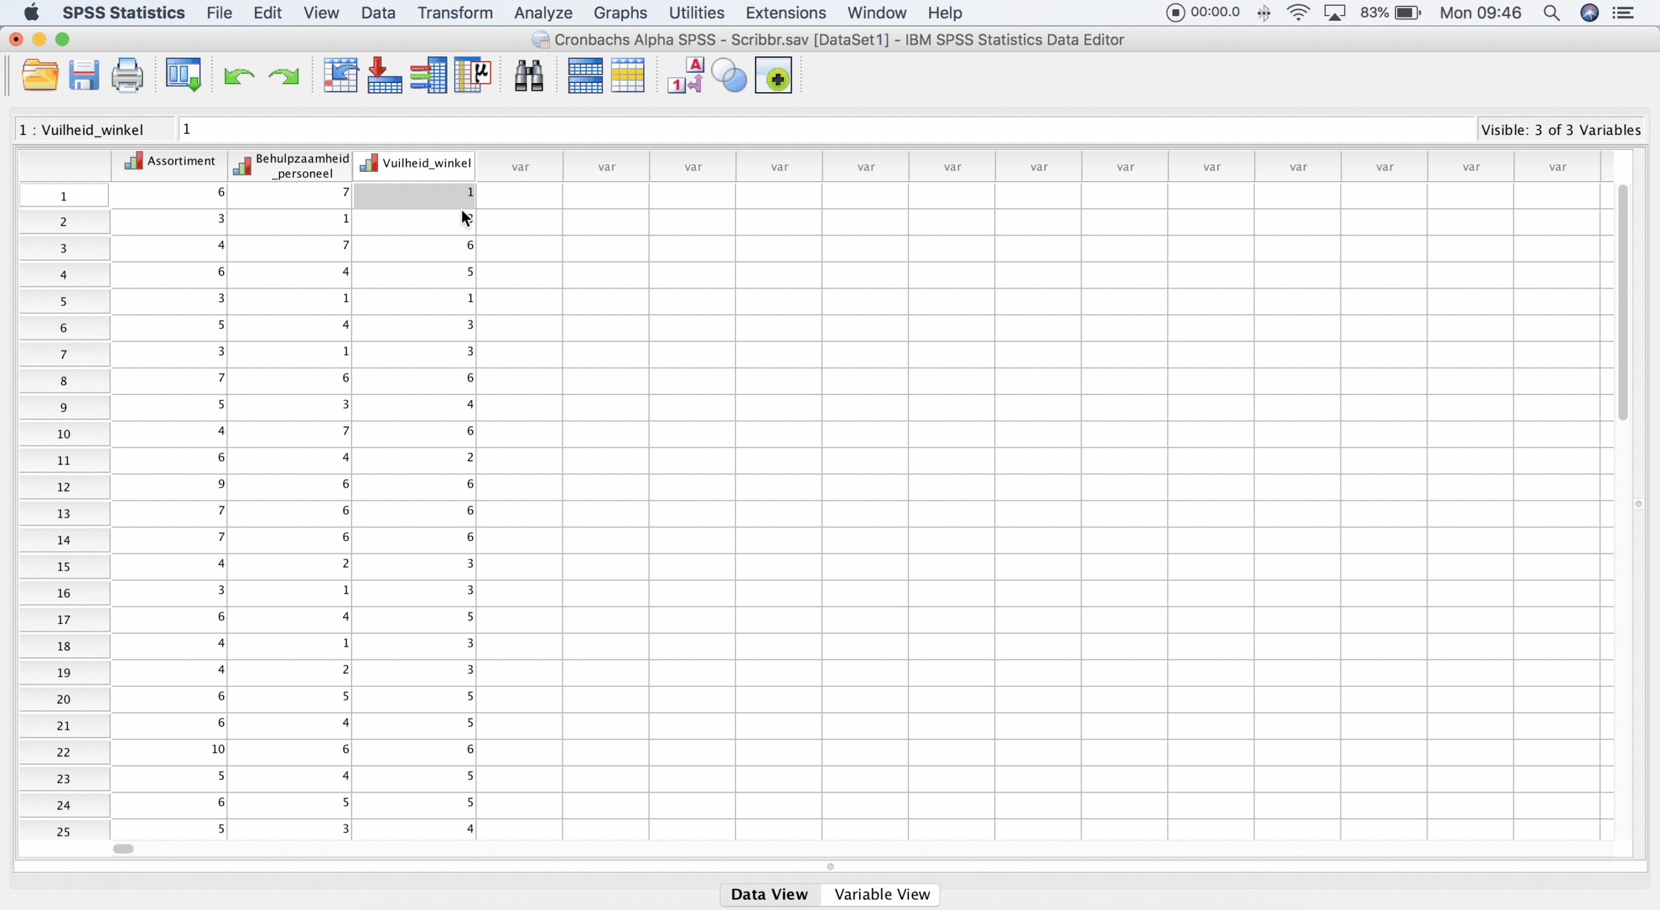The image size is (1660, 910).
Task: Switch to Variable View tab
Action: pyautogui.click(x=881, y=894)
